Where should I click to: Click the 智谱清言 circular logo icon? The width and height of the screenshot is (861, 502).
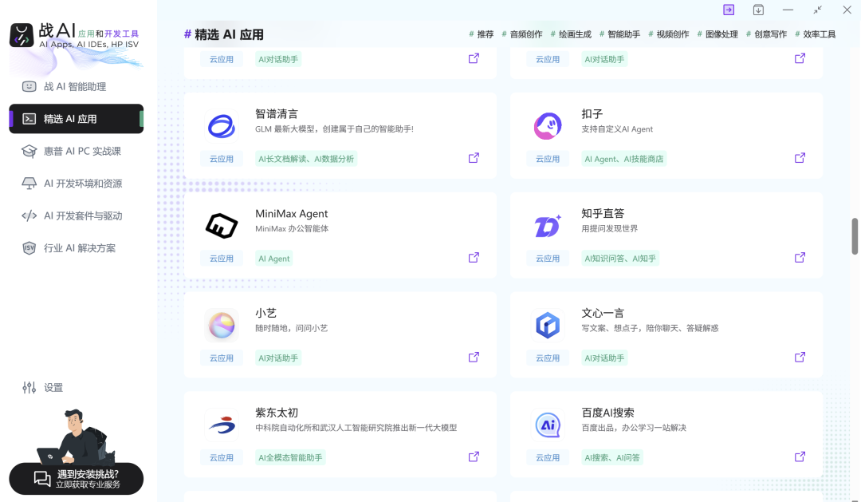[x=221, y=124]
